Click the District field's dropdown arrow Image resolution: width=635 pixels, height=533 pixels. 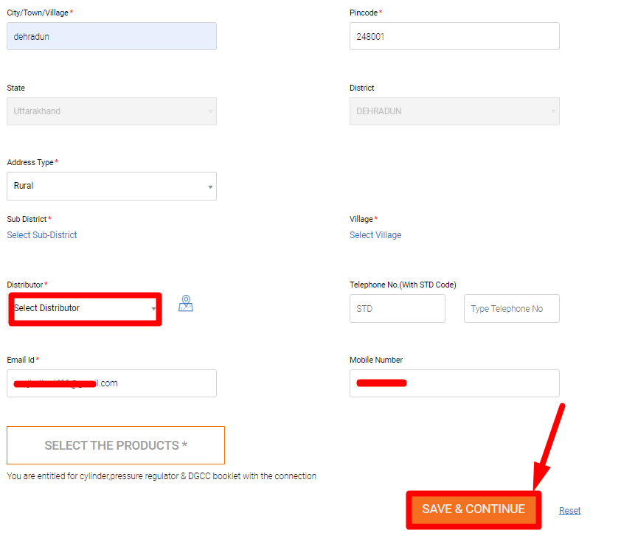[x=553, y=112]
